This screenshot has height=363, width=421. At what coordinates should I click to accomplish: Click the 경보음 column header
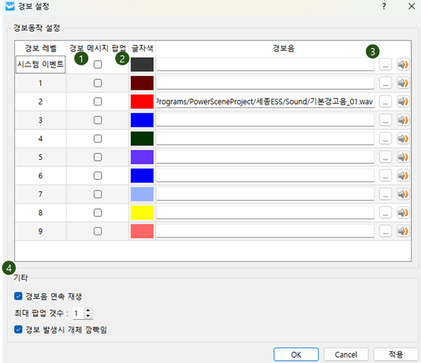tap(280, 48)
